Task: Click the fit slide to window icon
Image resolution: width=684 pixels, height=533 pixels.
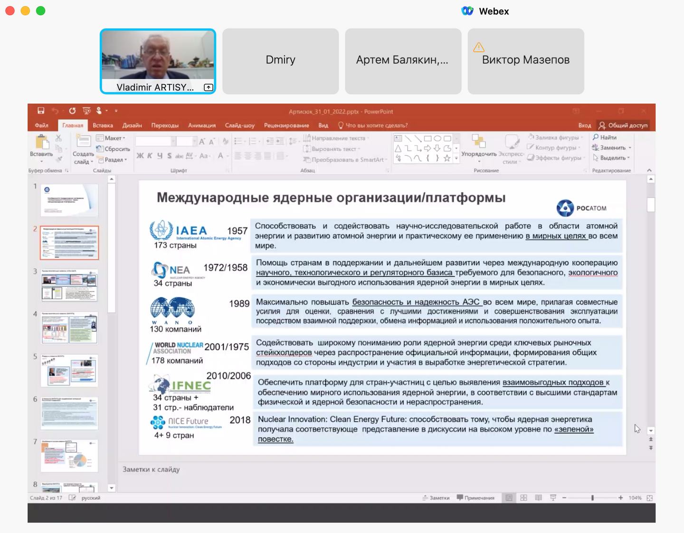Action: point(649,498)
